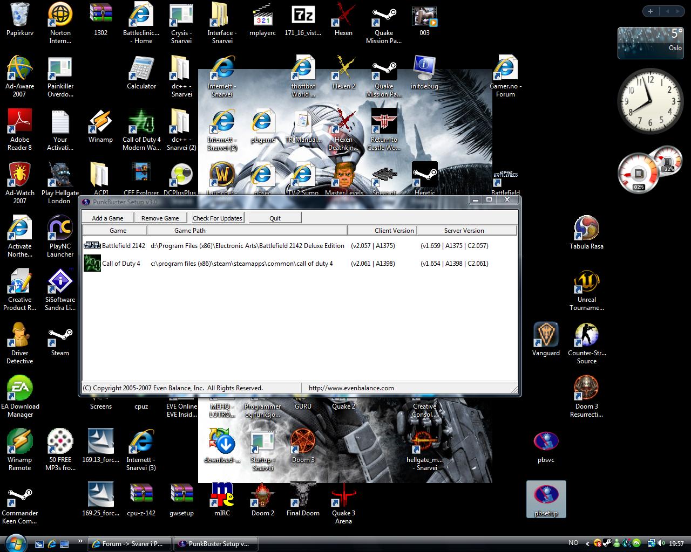Select the Battlefield 2142 game row icon

point(92,245)
